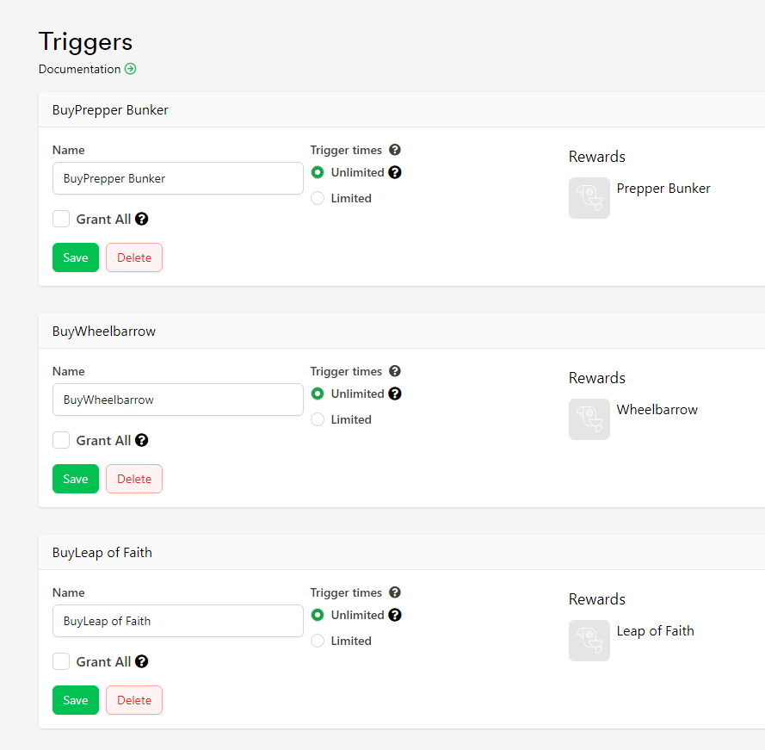Save the BuyLeap of Faith trigger
The height and width of the screenshot is (750, 765).
tap(76, 700)
